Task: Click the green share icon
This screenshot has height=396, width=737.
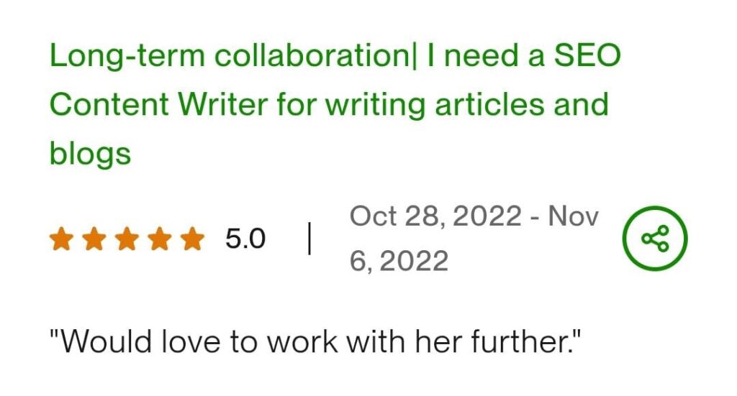Action: pos(654,239)
